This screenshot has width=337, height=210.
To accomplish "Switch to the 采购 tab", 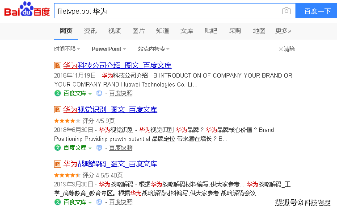I will [235, 31].
